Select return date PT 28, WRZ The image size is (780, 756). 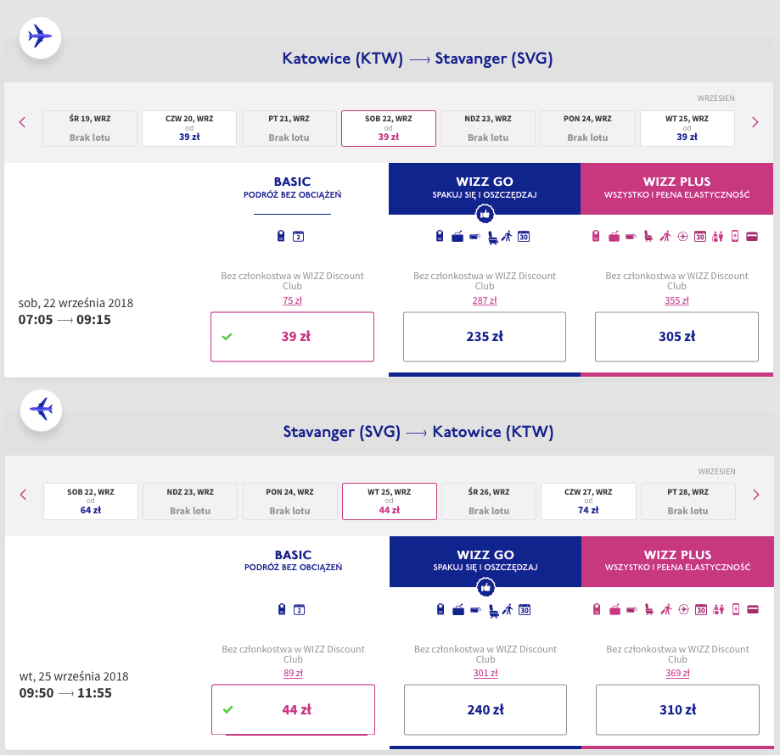pos(688,501)
